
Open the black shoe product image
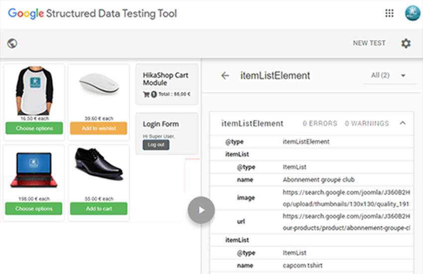pos(99,163)
